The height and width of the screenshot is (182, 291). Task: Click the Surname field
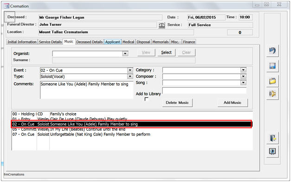(123, 60)
